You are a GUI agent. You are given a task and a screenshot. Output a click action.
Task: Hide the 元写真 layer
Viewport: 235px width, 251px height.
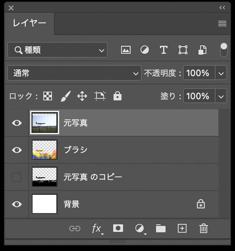tap(17, 123)
